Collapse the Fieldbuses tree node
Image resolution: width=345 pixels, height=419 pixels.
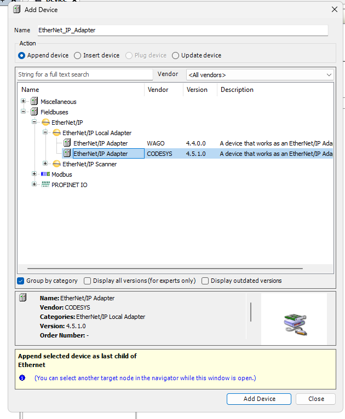click(x=23, y=112)
